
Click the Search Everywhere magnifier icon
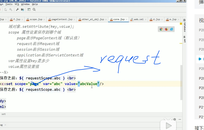[x=34, y=10]
